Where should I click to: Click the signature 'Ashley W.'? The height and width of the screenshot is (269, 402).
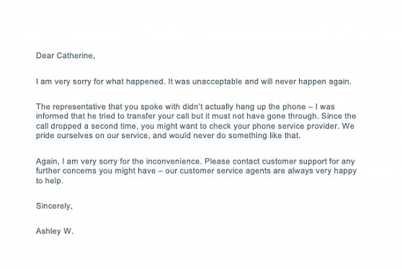tap(55, 230)
